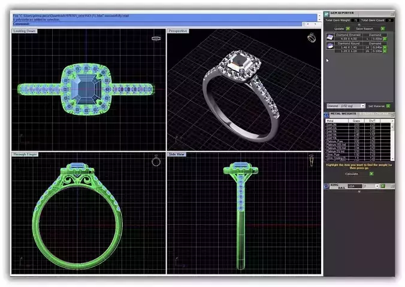Collapse the Gem Reporter panel with its corner button
The width and height of the screenshot is (405, 287).
coord(392,14)
